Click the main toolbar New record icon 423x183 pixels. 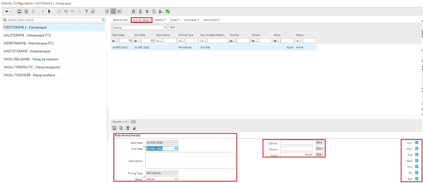click(x=26, y=11)
